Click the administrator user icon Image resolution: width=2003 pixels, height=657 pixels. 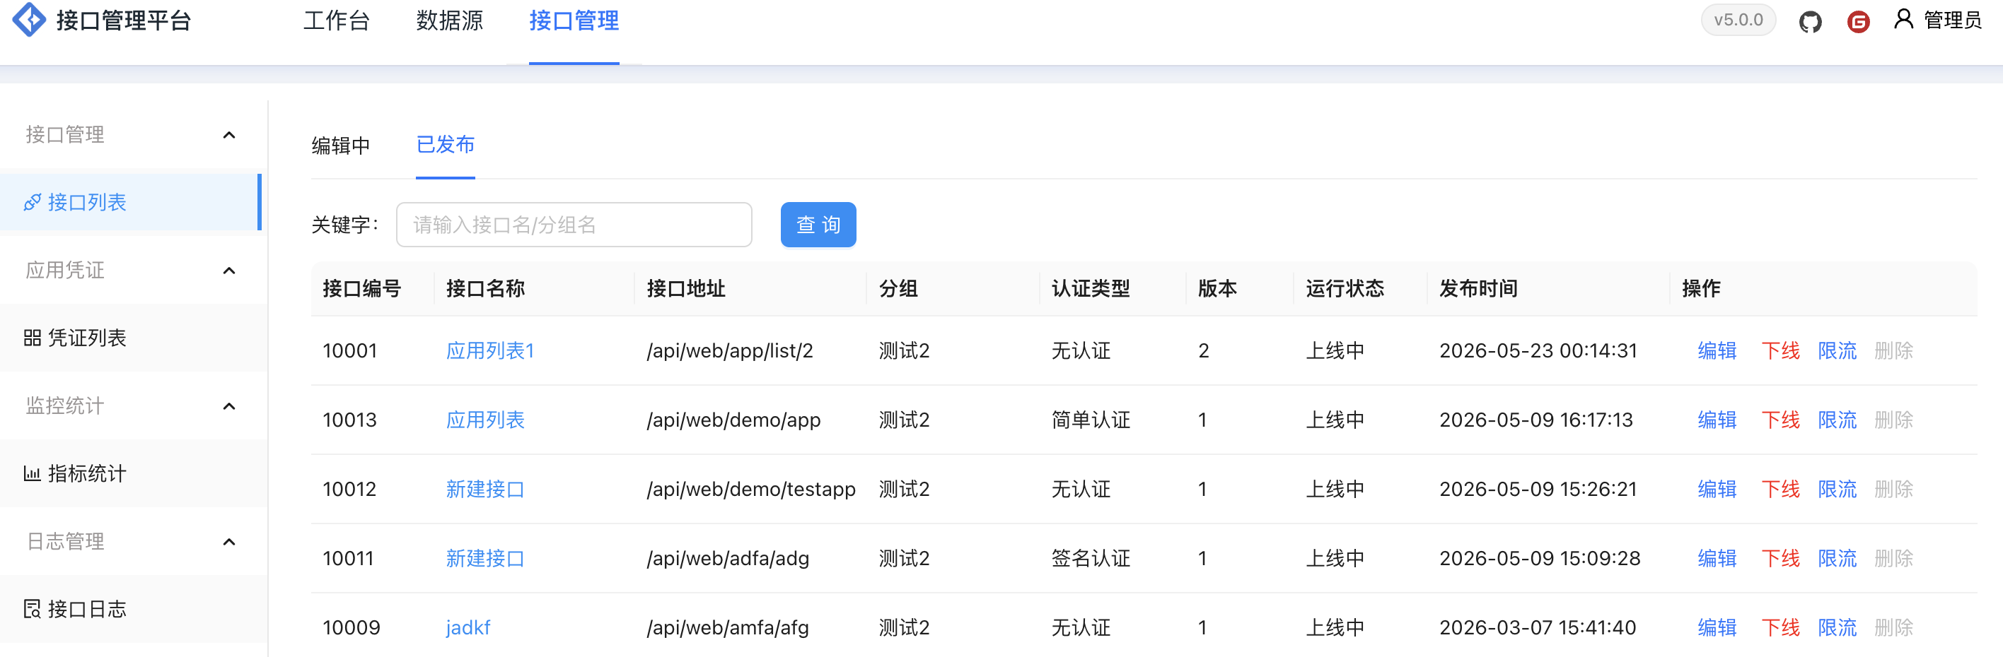tap(1903, 18)
